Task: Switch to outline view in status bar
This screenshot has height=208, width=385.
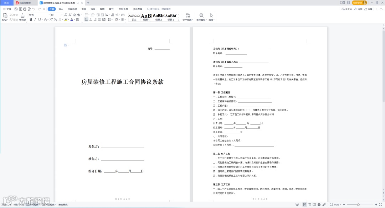Action: pos(309,204)
